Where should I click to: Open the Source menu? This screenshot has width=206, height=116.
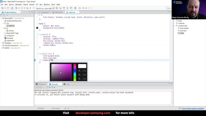coord(11,5)
